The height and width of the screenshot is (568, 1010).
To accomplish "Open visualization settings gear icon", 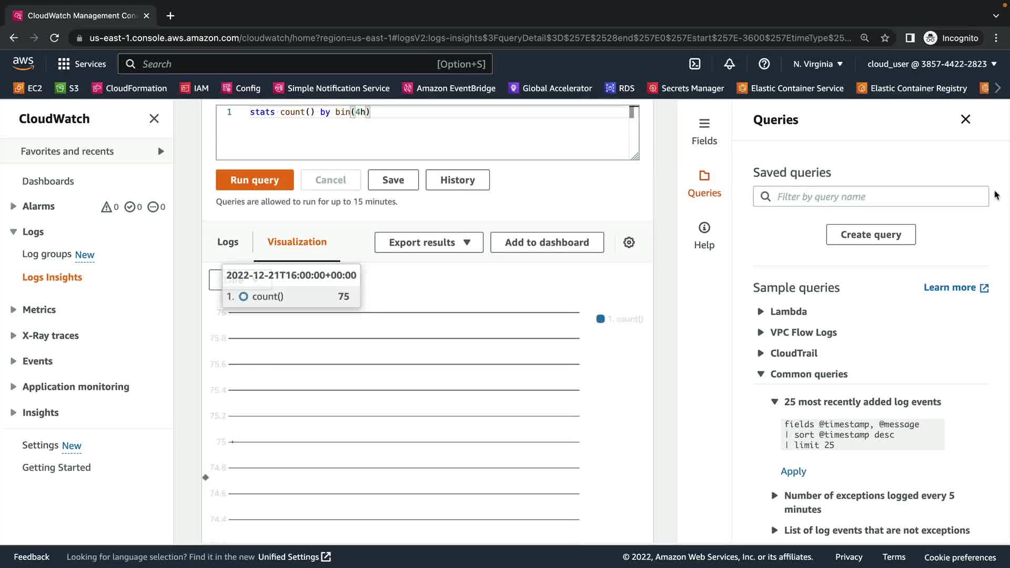I will coord(629,242).
